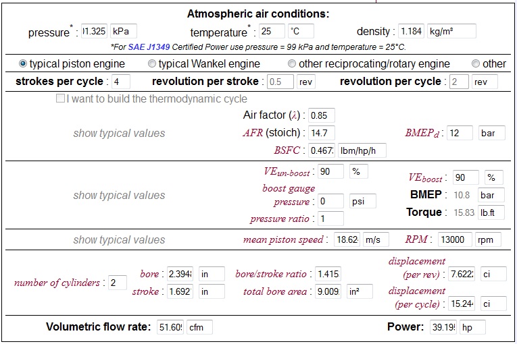Screen dimensions: 517x344
Task: Click the temperature unit °C field
Action: click(300, 31)
